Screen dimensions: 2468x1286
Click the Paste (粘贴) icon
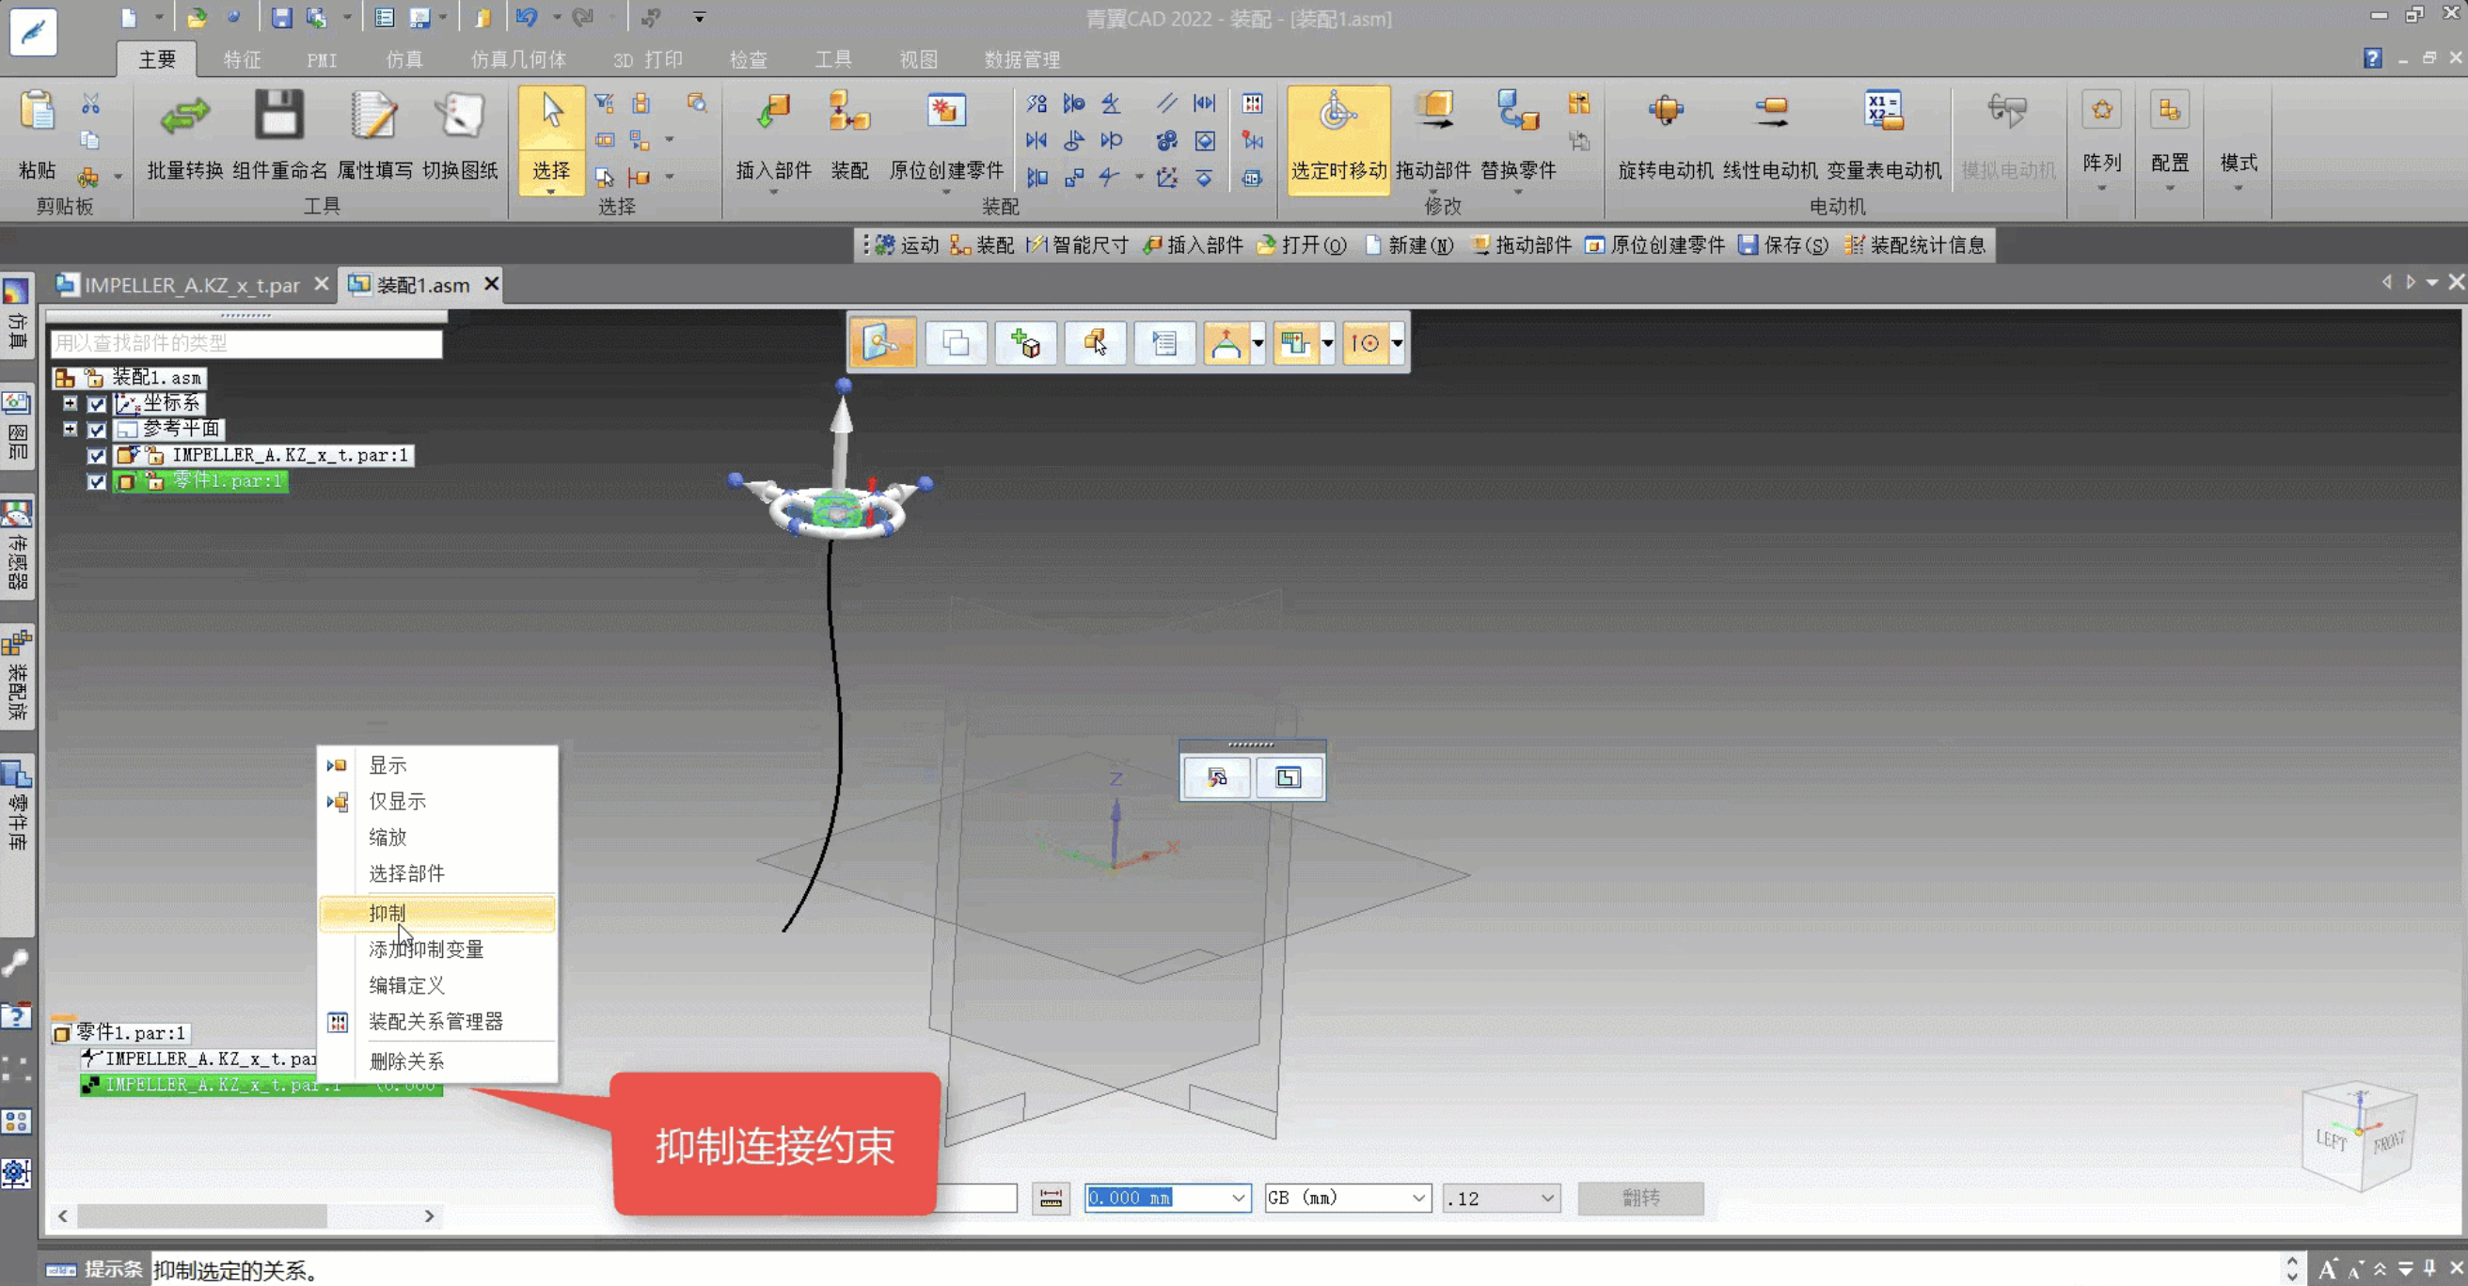pyautogui.click(x=38, y=114)
